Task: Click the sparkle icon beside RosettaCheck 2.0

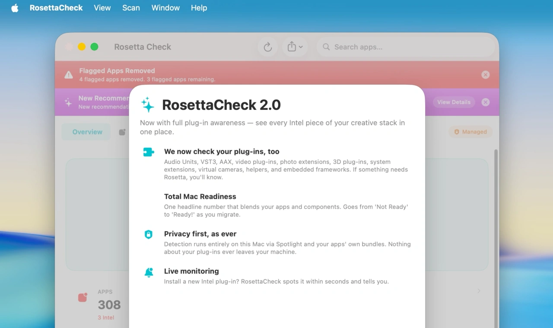Action: coord(148,105)
